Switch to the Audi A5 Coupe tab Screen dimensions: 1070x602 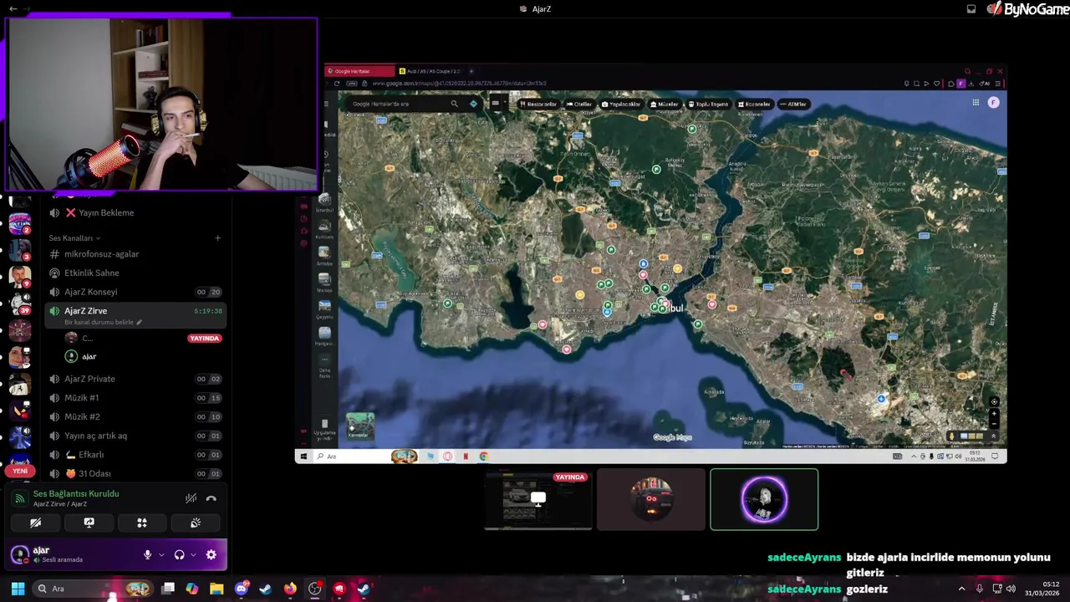[430, 71]
